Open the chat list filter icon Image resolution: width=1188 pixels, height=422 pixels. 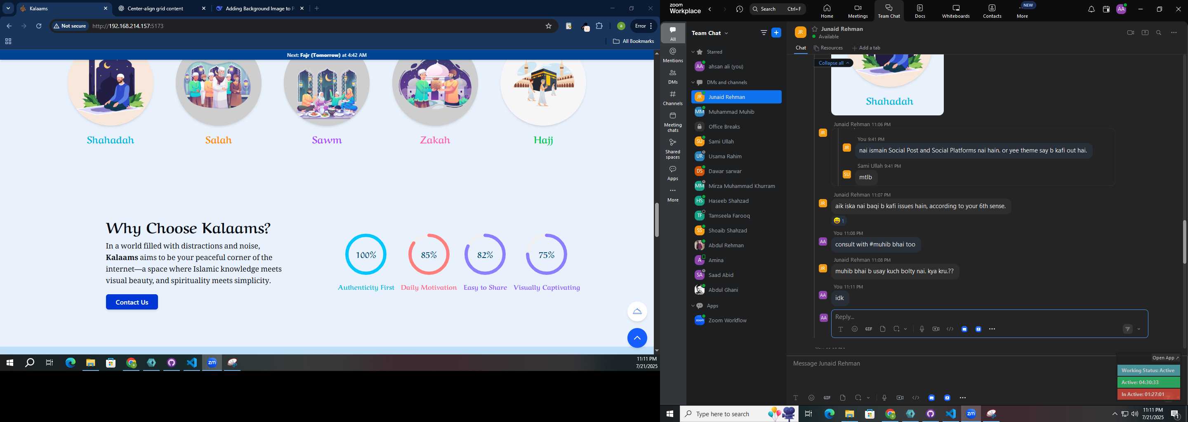pos(763,33)
